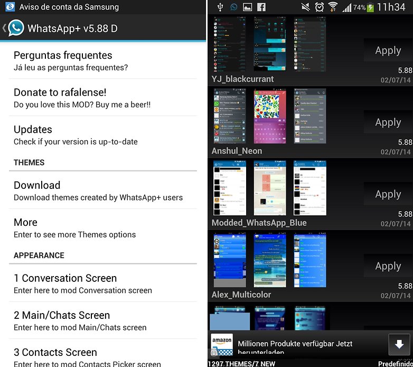
Task: Open Alex_Multicolor beach conversation thumbnail
Action: (270, 260)
